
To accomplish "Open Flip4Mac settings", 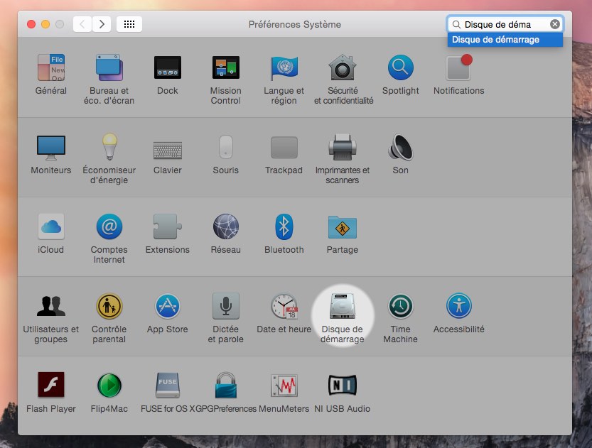I will 109,383.
